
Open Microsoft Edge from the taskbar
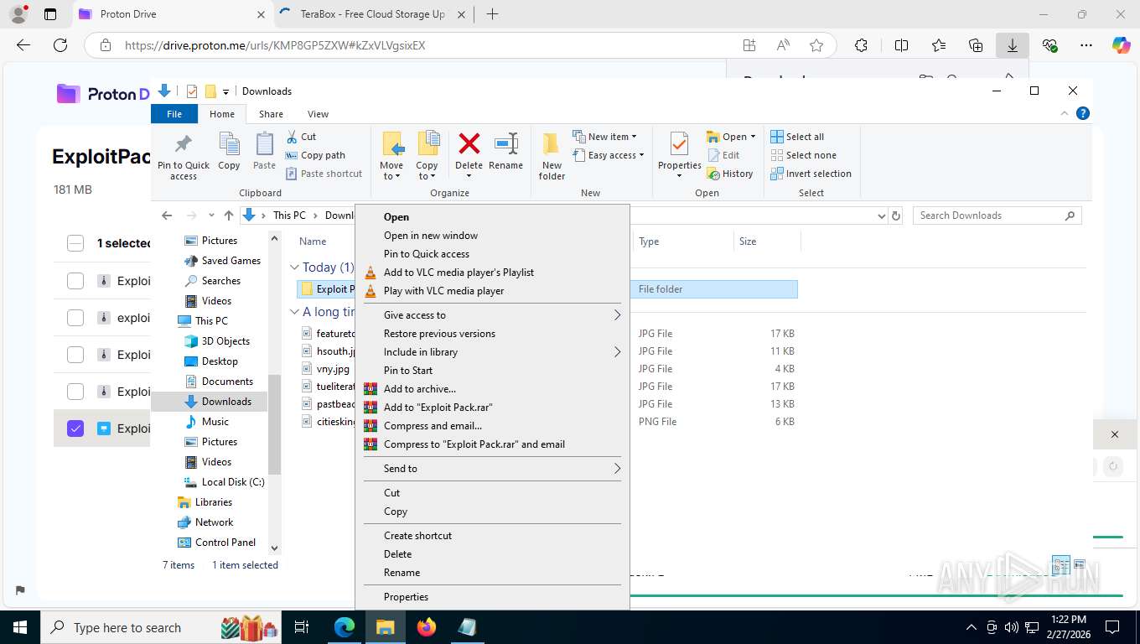(345, 626)
